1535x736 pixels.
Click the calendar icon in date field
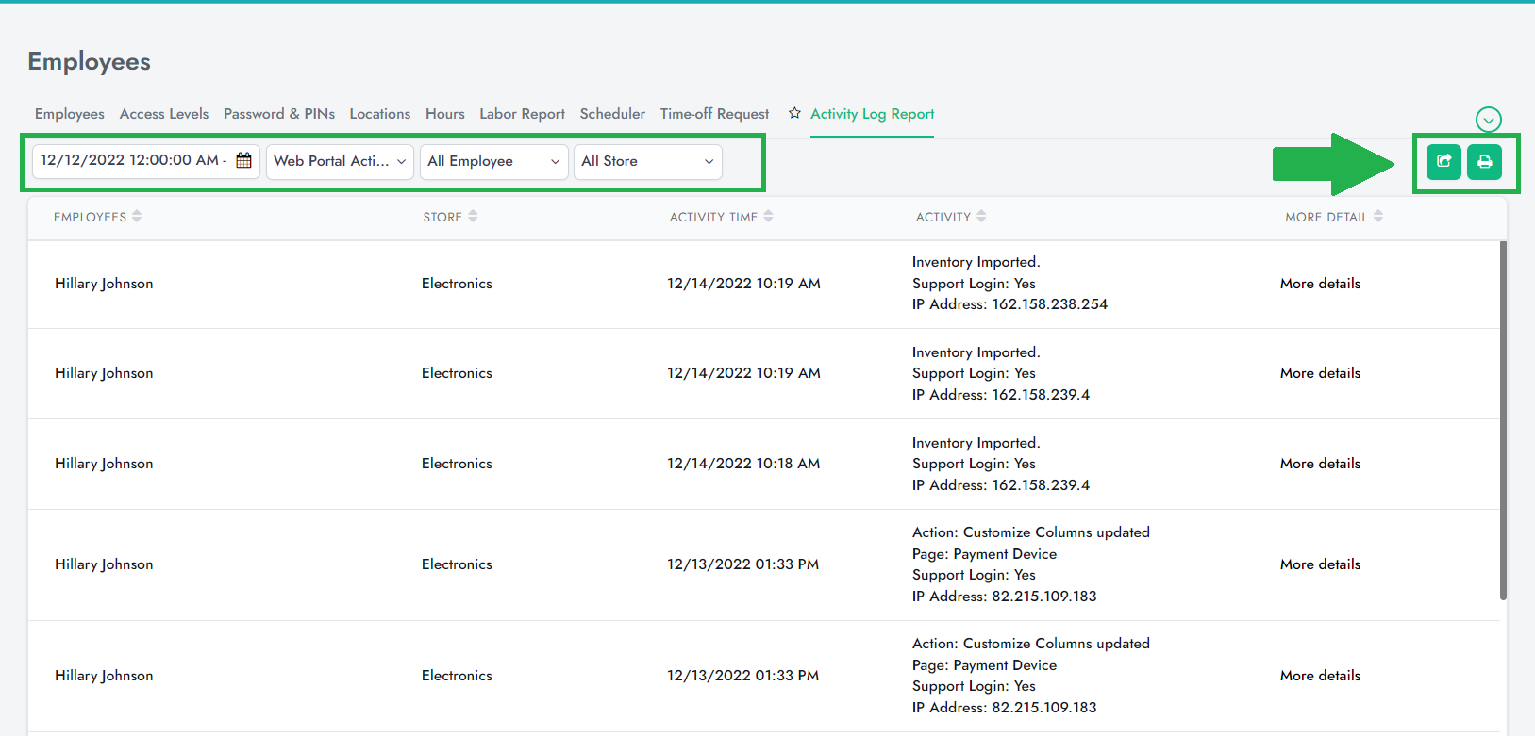pos(243,161)
